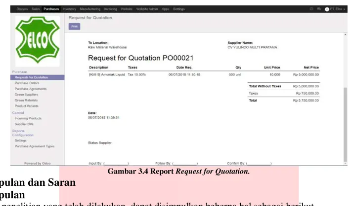This screenshot has width=350, height=206.
Task: Open the Website Admin menu
Action: click(147, 9)
